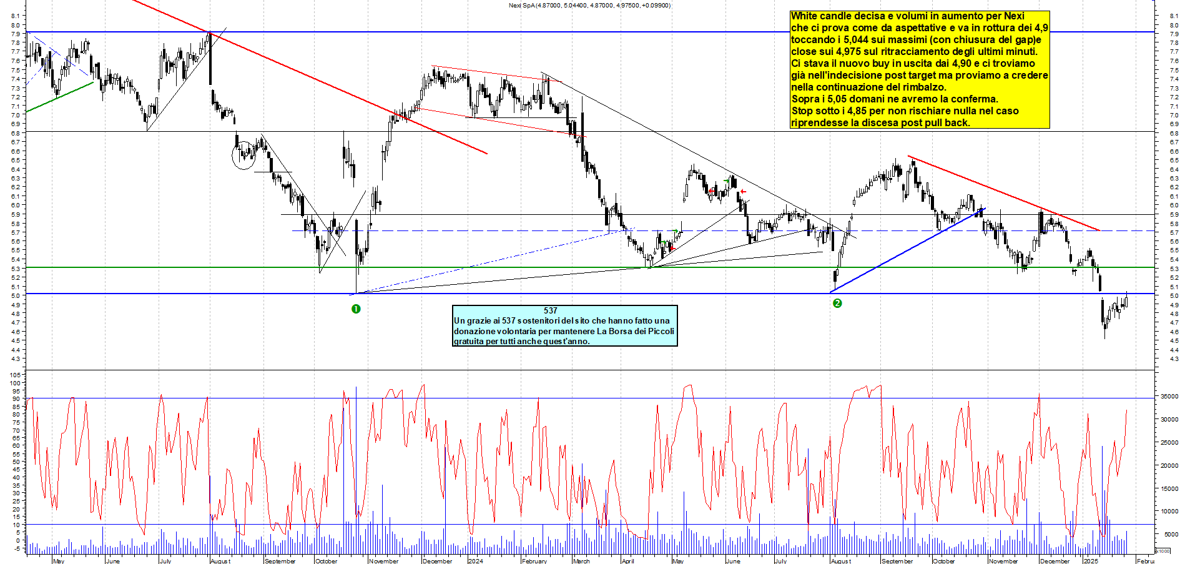Viewport: 1180px width, 564px height.
Task: Click the green circle marker numbered 2
Action: click(x=837, y=303)
